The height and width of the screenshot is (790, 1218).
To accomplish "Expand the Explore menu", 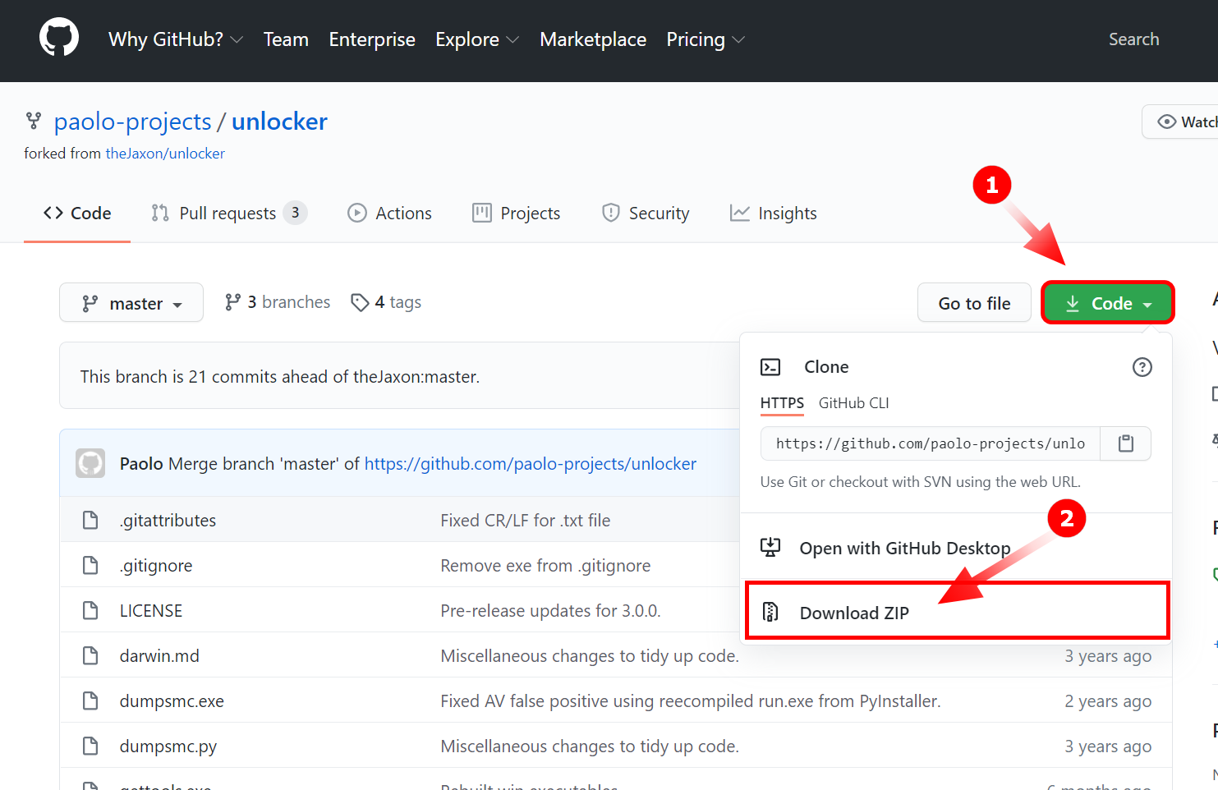I will (477, 39).
